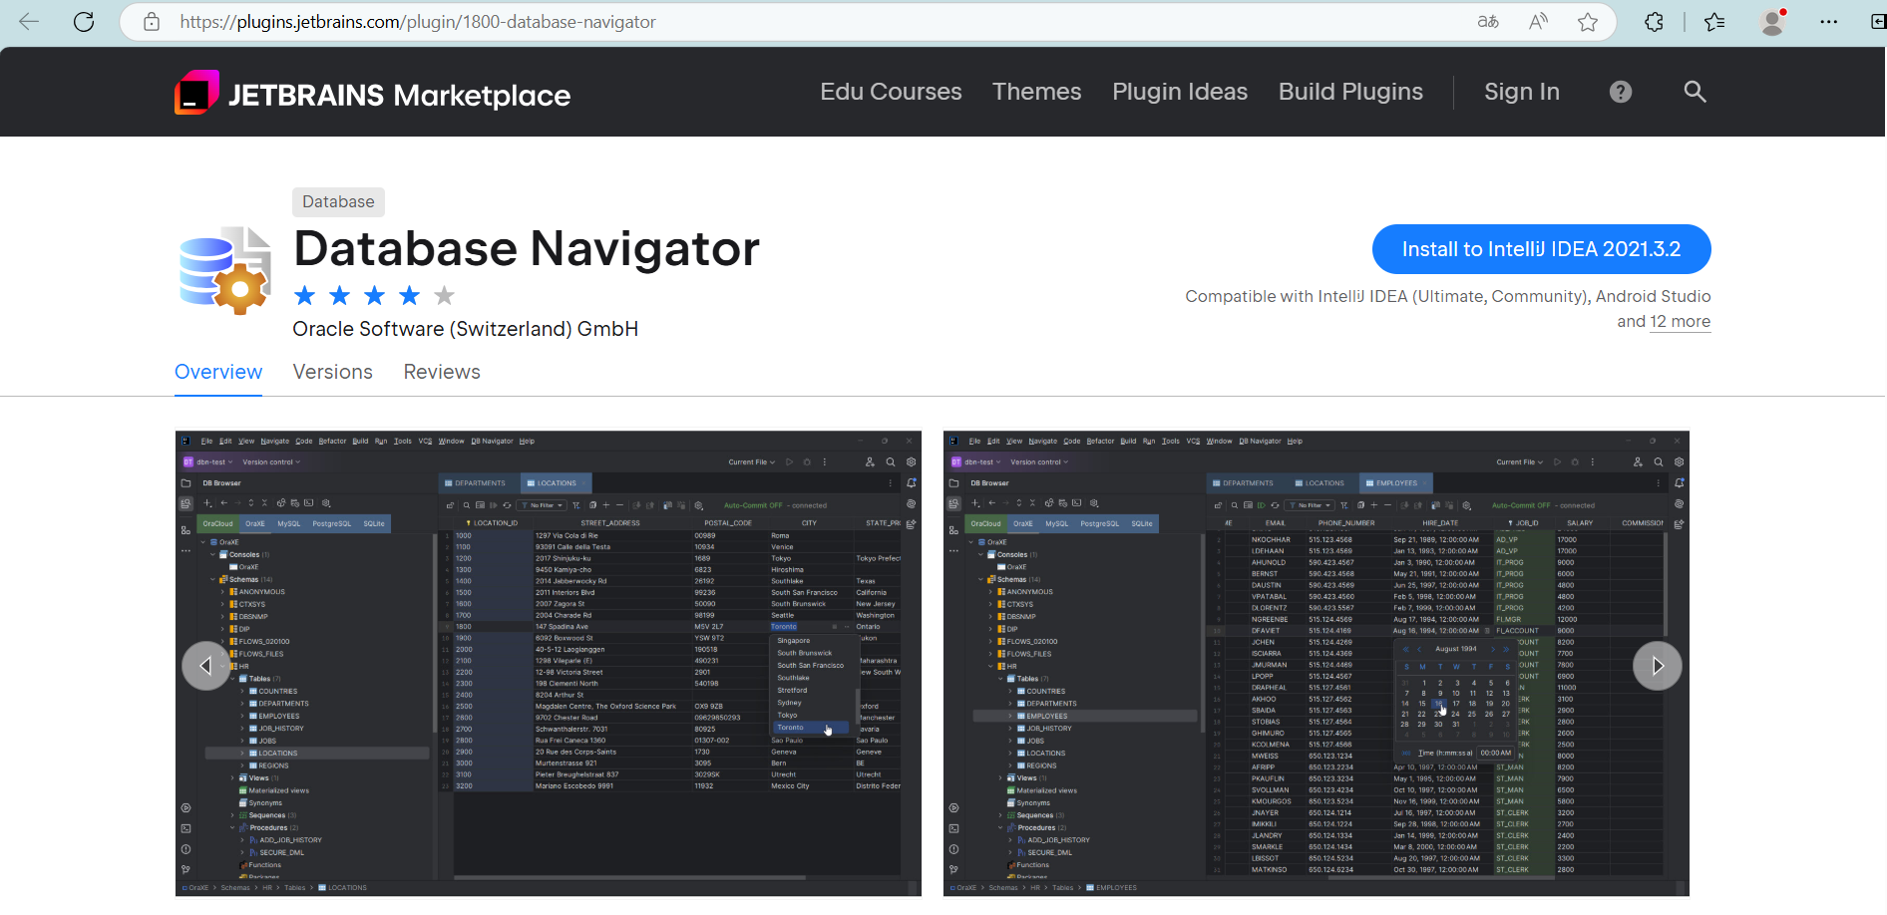The width and height of the screenshot is (1887, 915).
Task: Open the translate page icon in address bar
Action: click(x=1488, y=22)
